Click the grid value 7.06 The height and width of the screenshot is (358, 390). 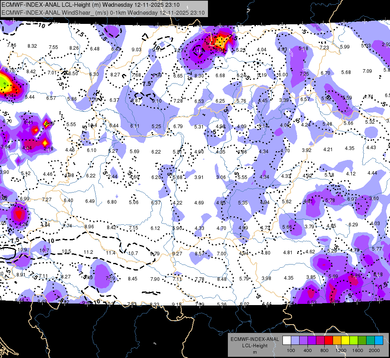tap(12, 45)
